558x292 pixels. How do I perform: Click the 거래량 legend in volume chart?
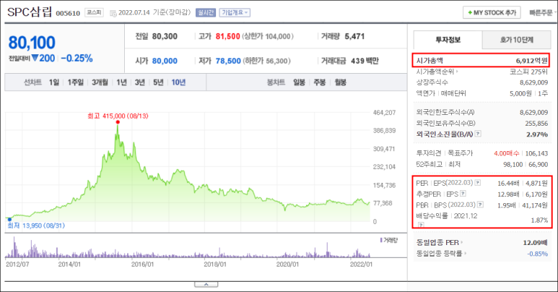[388, 240]
